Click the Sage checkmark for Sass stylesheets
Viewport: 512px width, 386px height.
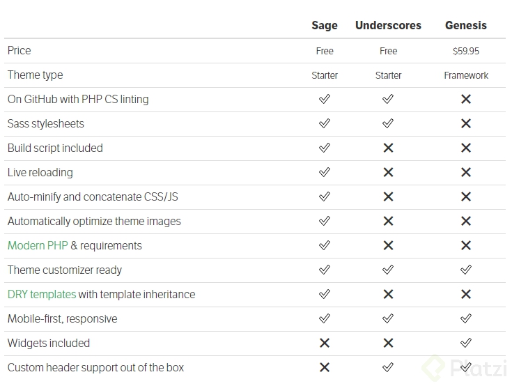point(324,124)
